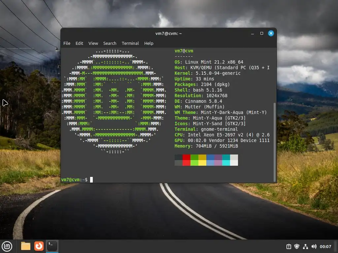
Task: Click the terminal title bar vm7@cvm: ~
Action: (x=169, y=34)
